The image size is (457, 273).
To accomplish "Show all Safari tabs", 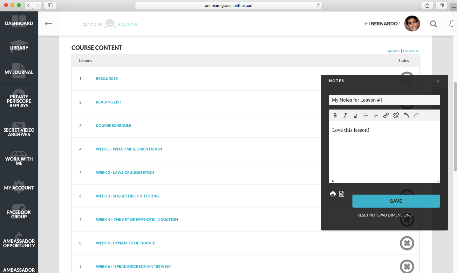I will coord(441,5).
